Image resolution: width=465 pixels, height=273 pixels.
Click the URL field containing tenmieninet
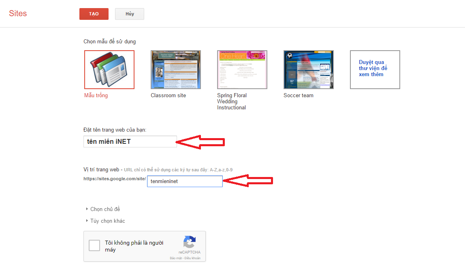point(185,181)
